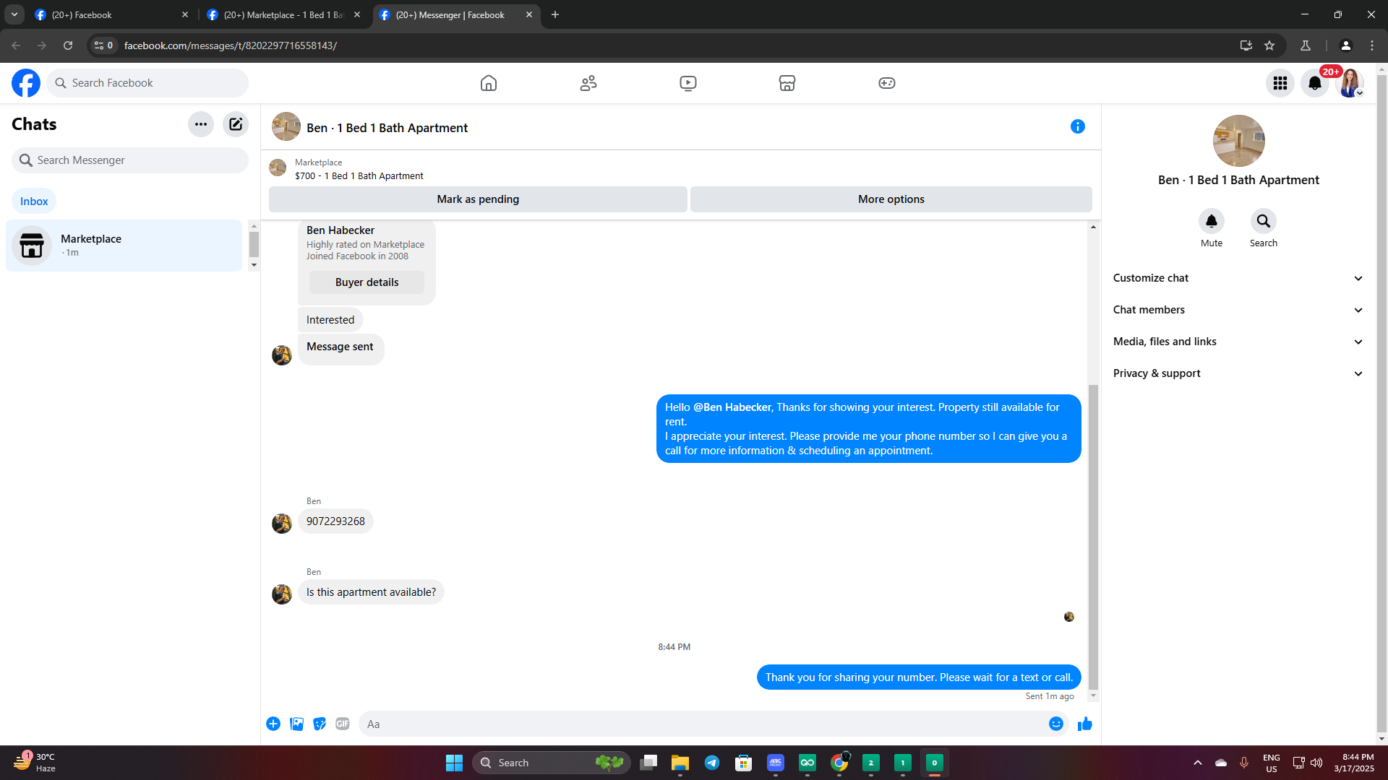Image resolution: width=1388 pixels, height=780 pixels.
Task: Click the chat list scrollbar thumb
Action: click(254, 244)
